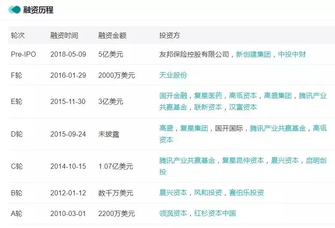Select the C轮 round cell
335x228 pixels.
(17, 166)
